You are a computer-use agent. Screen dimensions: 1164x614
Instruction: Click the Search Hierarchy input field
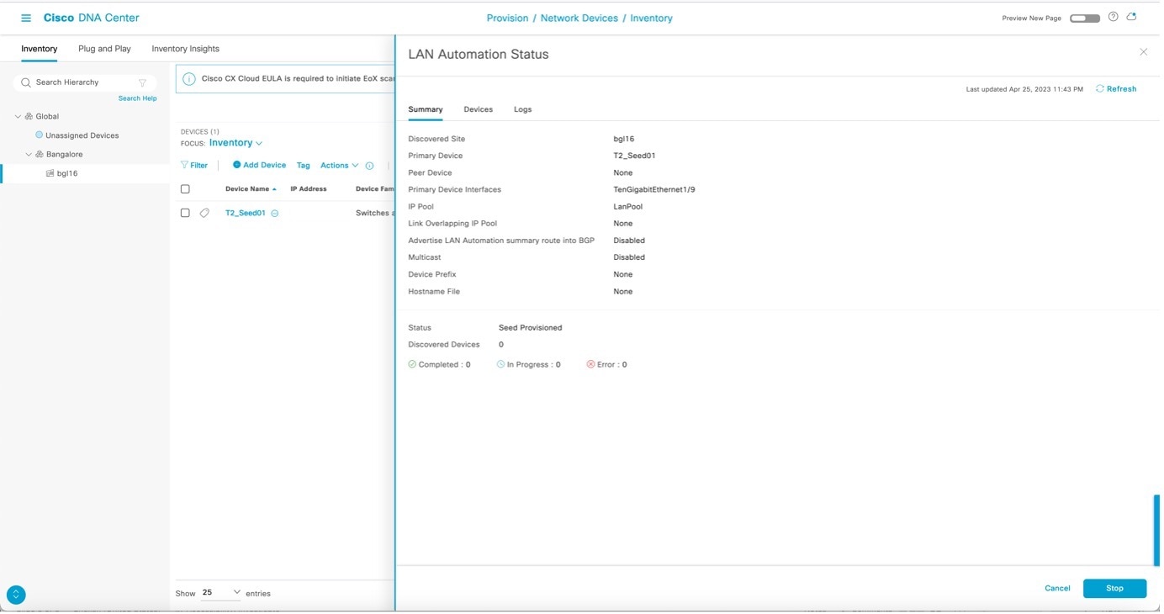click(x=84, y=82)
